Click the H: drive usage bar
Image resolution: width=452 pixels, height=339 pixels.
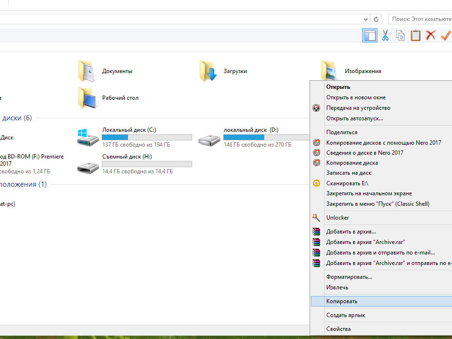147,164
